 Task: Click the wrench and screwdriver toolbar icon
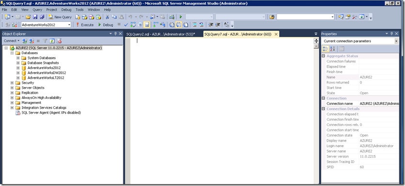[x=355, y=17]
